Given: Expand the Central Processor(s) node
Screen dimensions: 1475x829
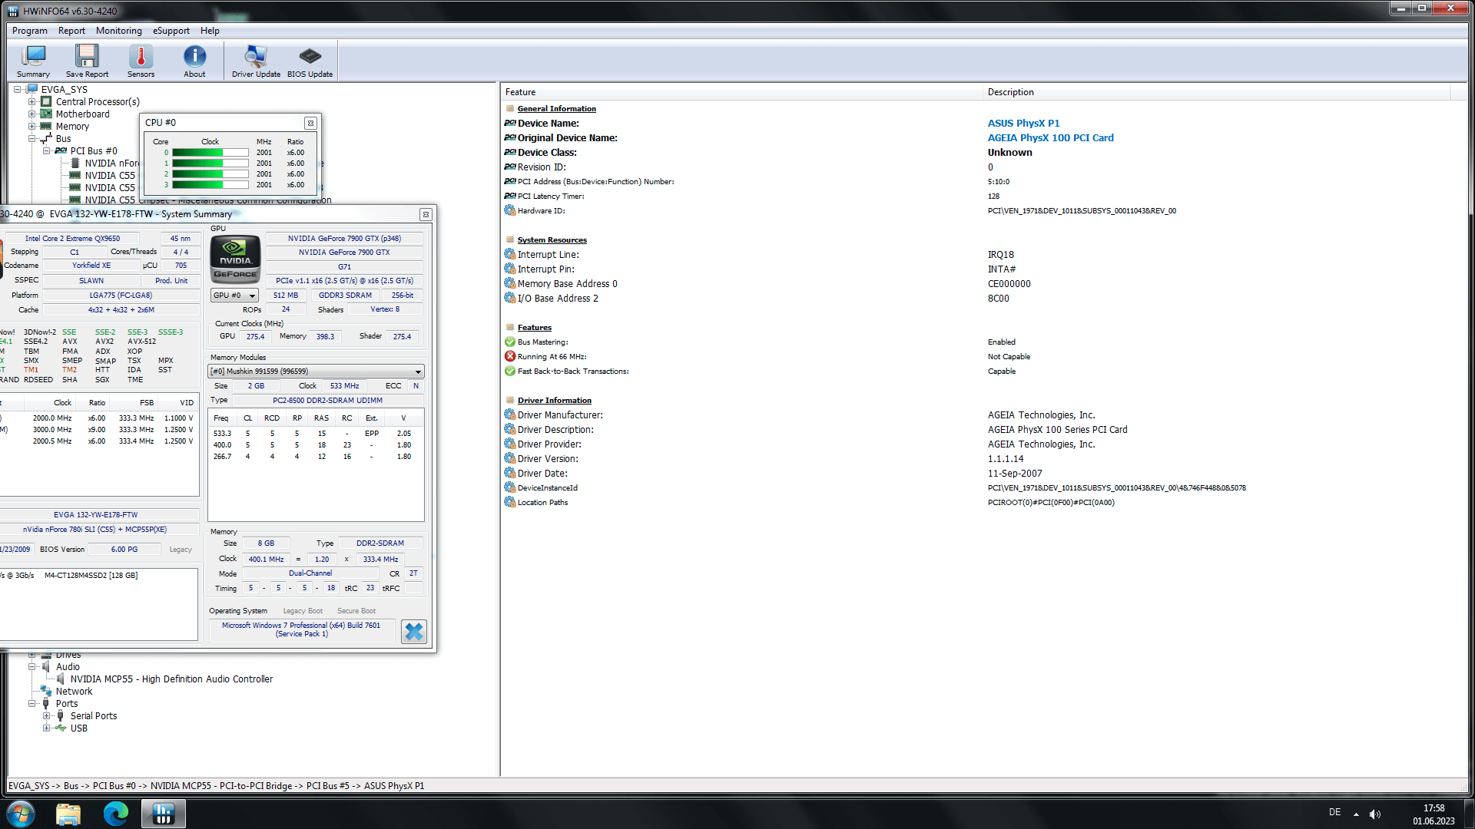Looking at the screenshot, I should pos(32,101).
